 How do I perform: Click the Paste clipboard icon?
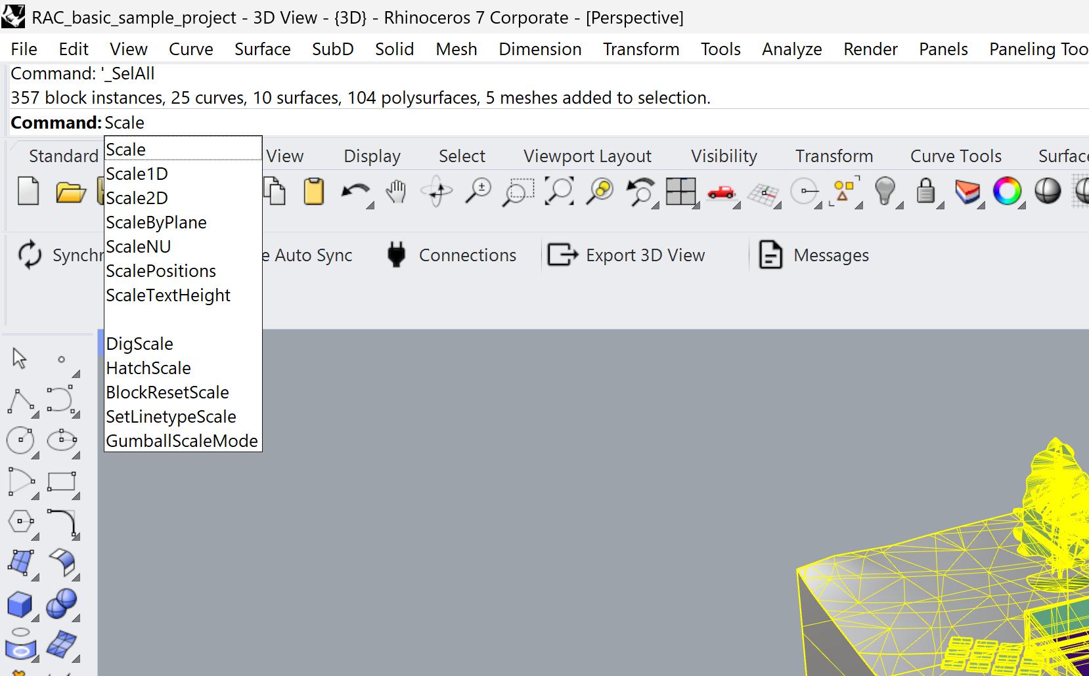coord(314,192)
